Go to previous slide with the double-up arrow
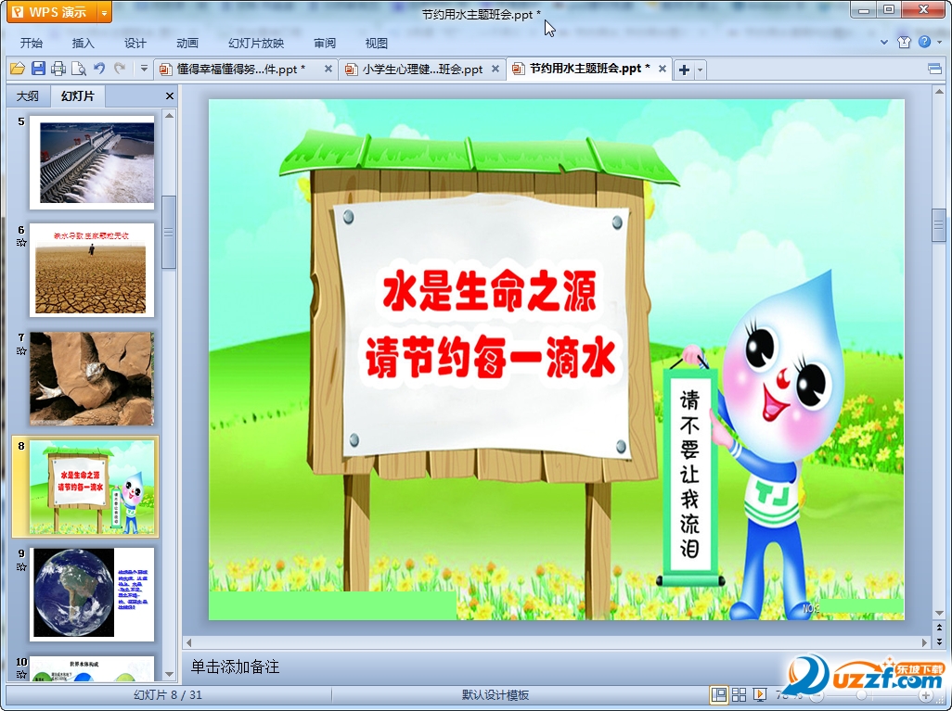Viewport: 952px width, 711px height. 939,628
